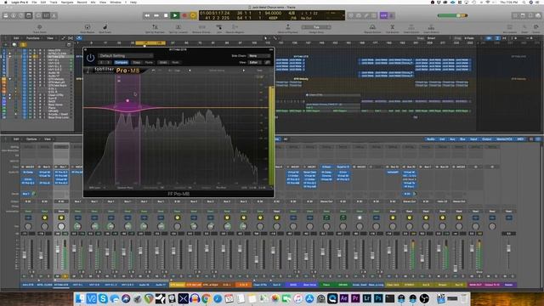Open the Note Pads button
This screenshot has height=306, width=544.
(x=523, y=15)
